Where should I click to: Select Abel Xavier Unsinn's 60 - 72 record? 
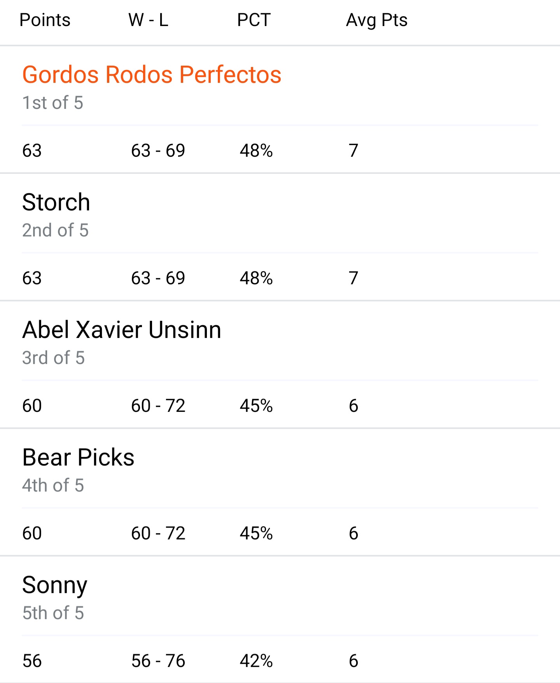(158, 406)
